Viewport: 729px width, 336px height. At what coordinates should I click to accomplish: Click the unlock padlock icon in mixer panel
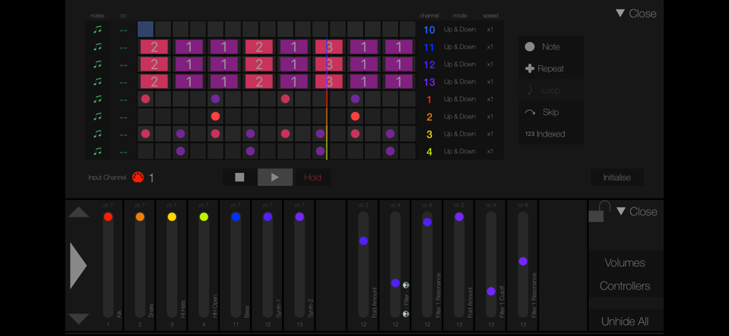[599, 211]
